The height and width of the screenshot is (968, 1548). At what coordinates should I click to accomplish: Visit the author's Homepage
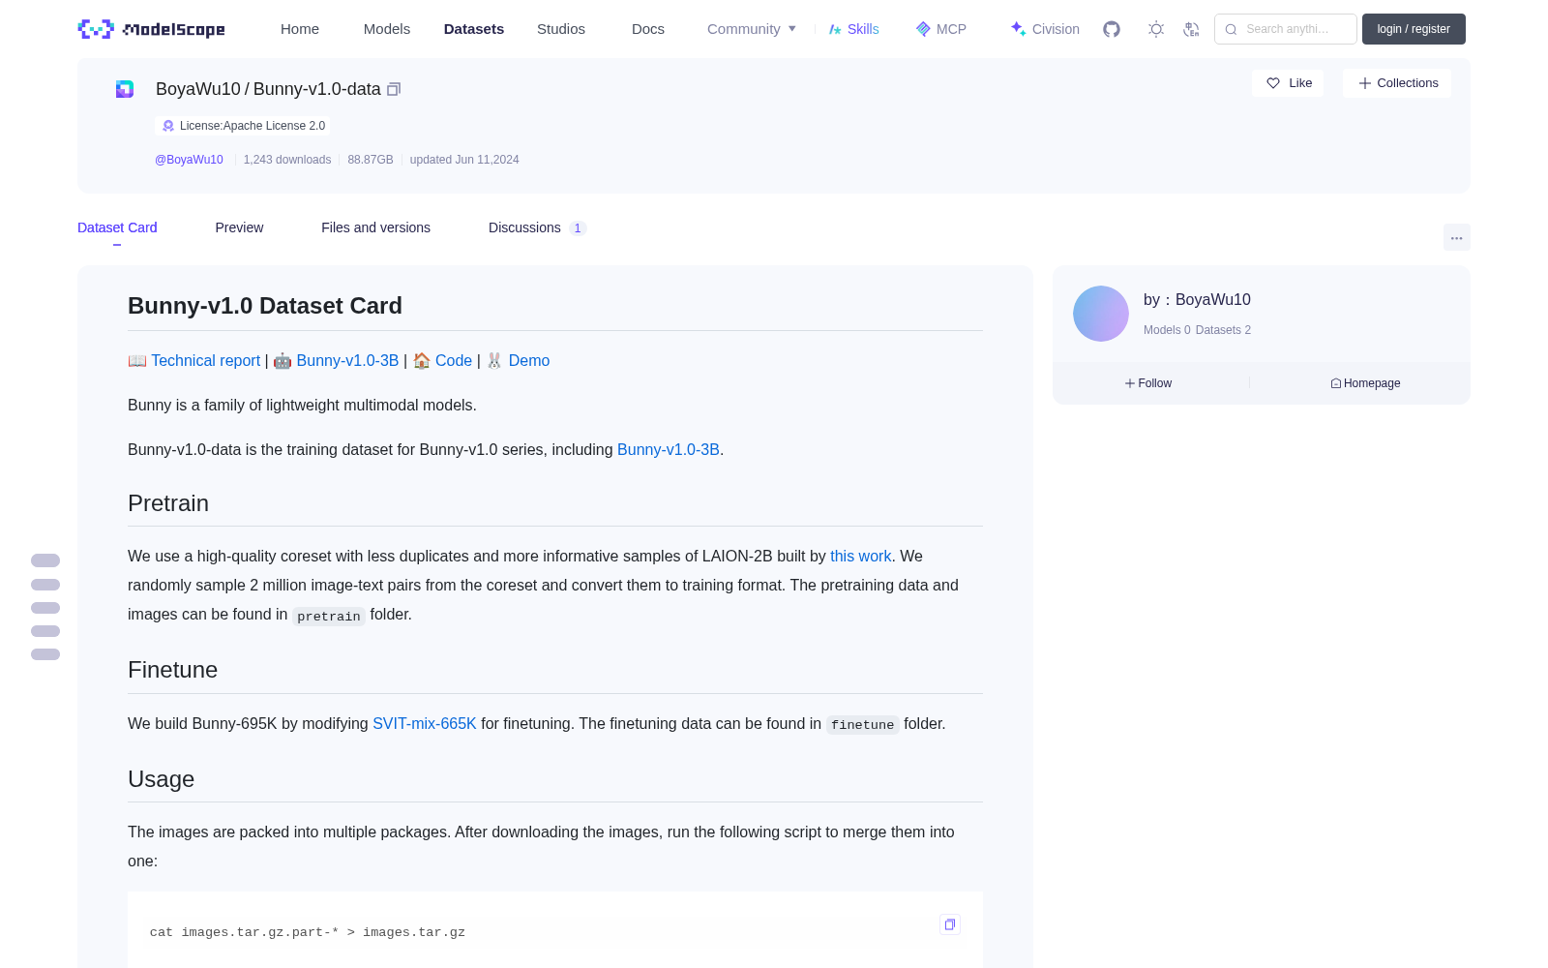click(1365, 383)
